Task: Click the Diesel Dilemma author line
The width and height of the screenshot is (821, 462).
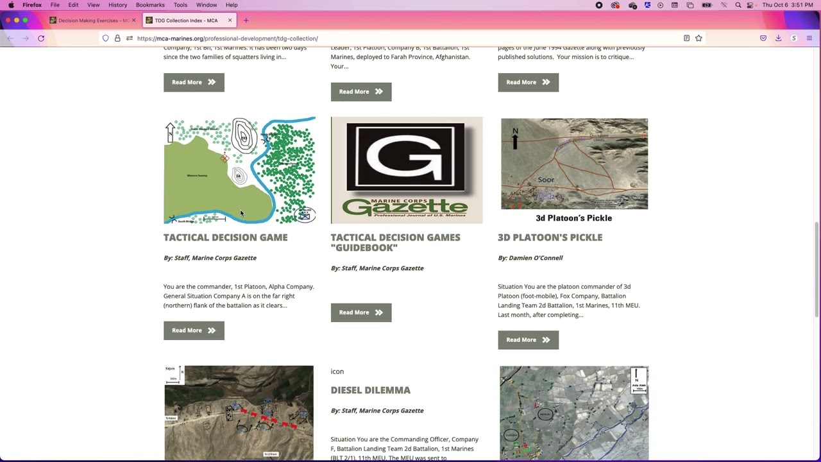Action: (377, 411)
